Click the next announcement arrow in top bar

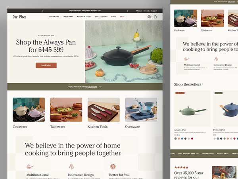127,11
